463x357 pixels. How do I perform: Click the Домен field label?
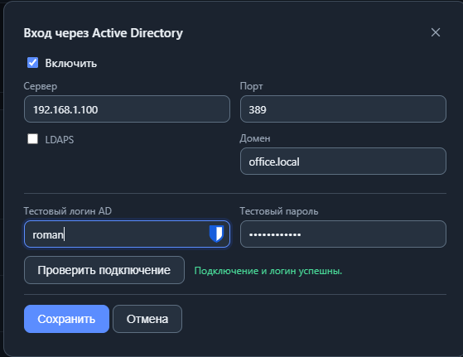point(255,138)
